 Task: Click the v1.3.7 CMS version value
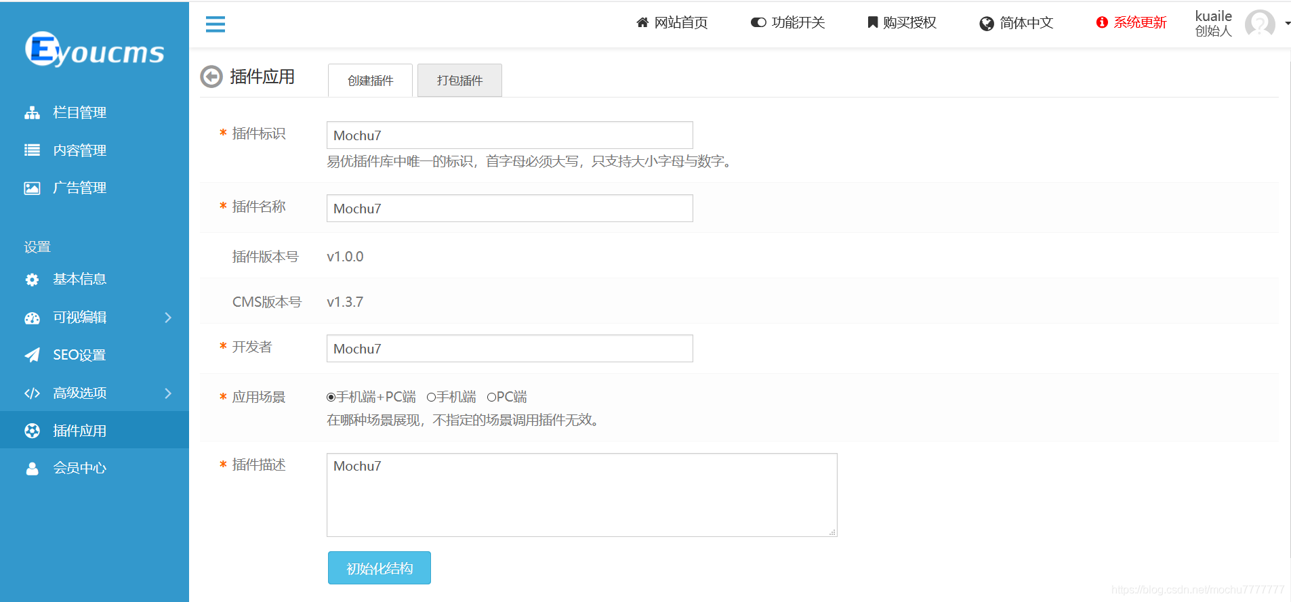pyautogui.click(x=345, y=302)
